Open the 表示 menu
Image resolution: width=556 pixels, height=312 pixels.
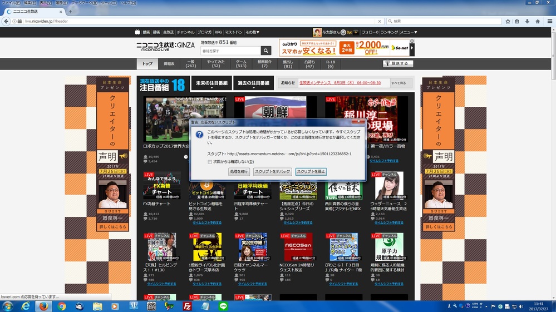tap(46, 3)
